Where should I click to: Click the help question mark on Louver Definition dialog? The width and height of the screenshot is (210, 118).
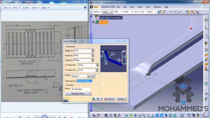pos(118,40)
